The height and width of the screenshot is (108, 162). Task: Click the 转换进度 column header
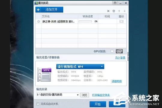tap(88, 16)
